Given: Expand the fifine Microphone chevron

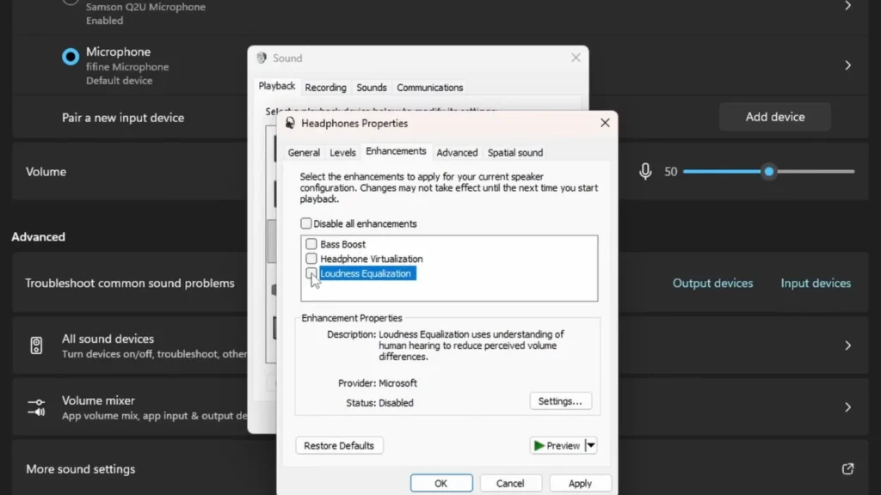Looking at the screenshot, I should pos(847,65).
